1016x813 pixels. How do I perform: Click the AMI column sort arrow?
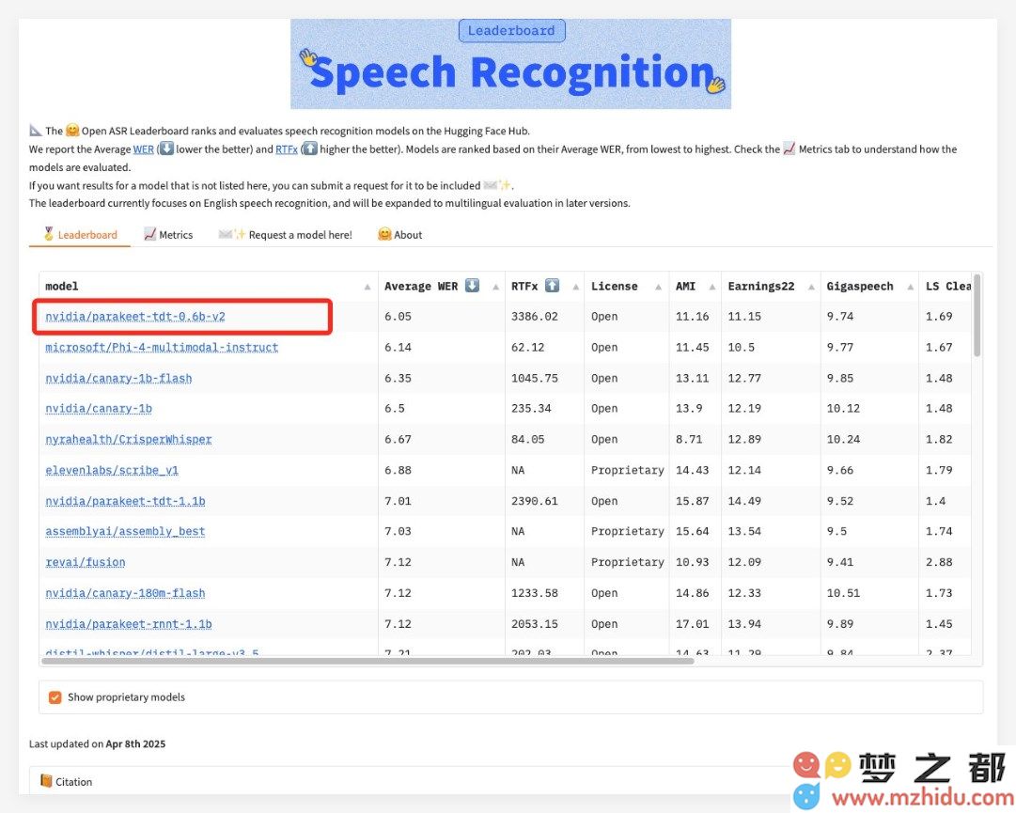(712, 287)
